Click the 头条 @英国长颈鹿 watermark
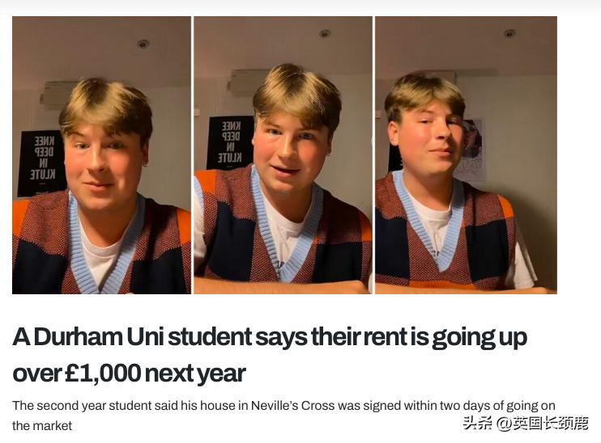 pyautogui.click(x=526, y=423)
